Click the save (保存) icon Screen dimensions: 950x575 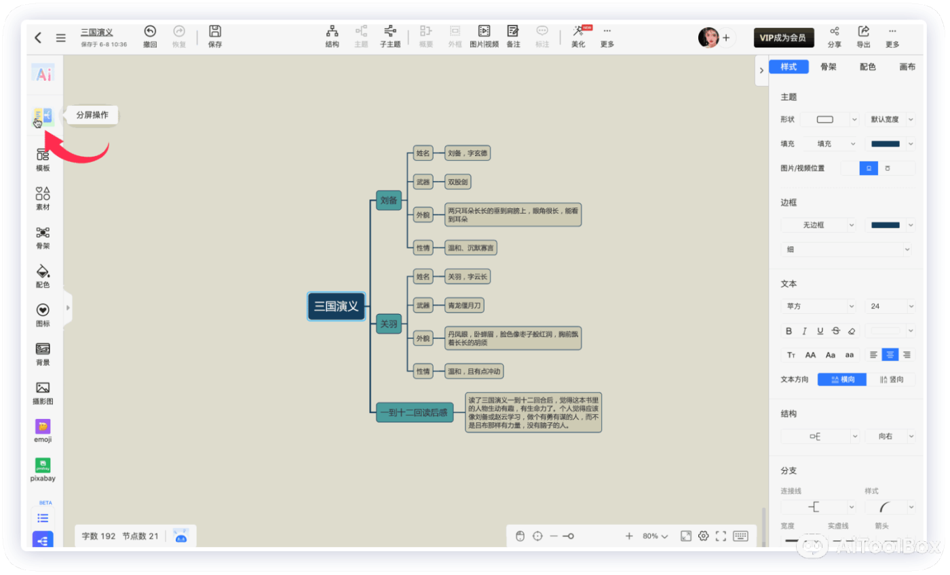(215, 32)
